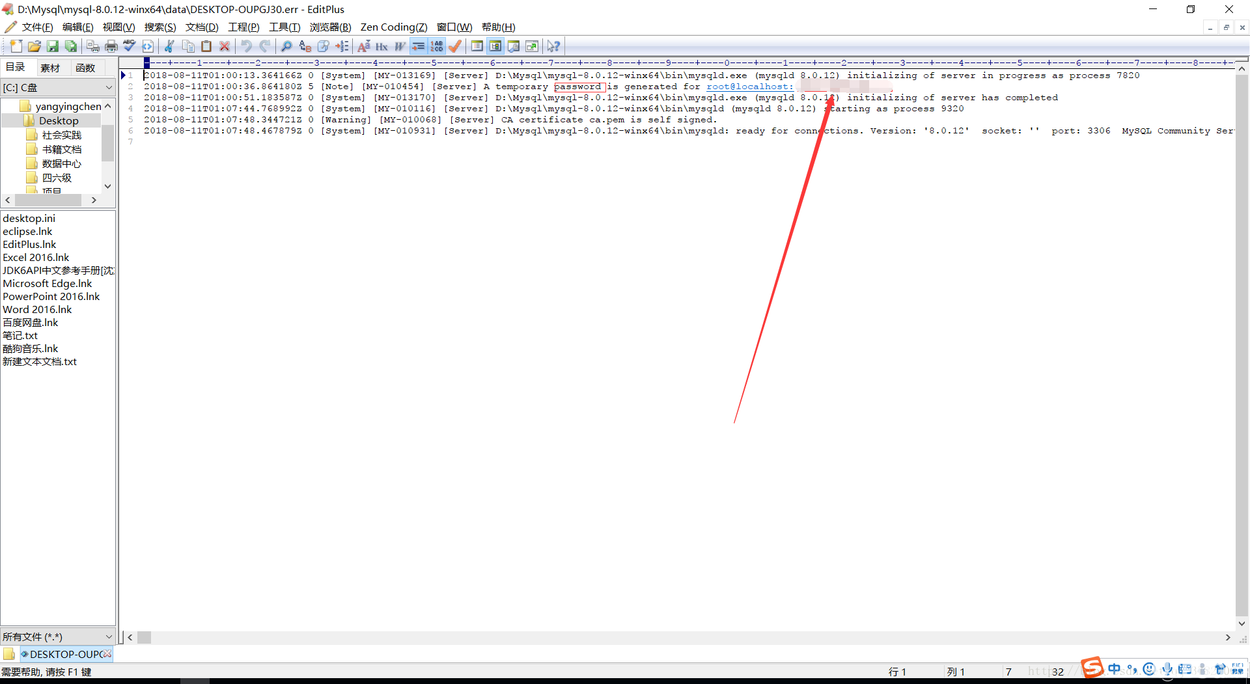
Task: Select the yangyingchen folder
Action: 61,106
